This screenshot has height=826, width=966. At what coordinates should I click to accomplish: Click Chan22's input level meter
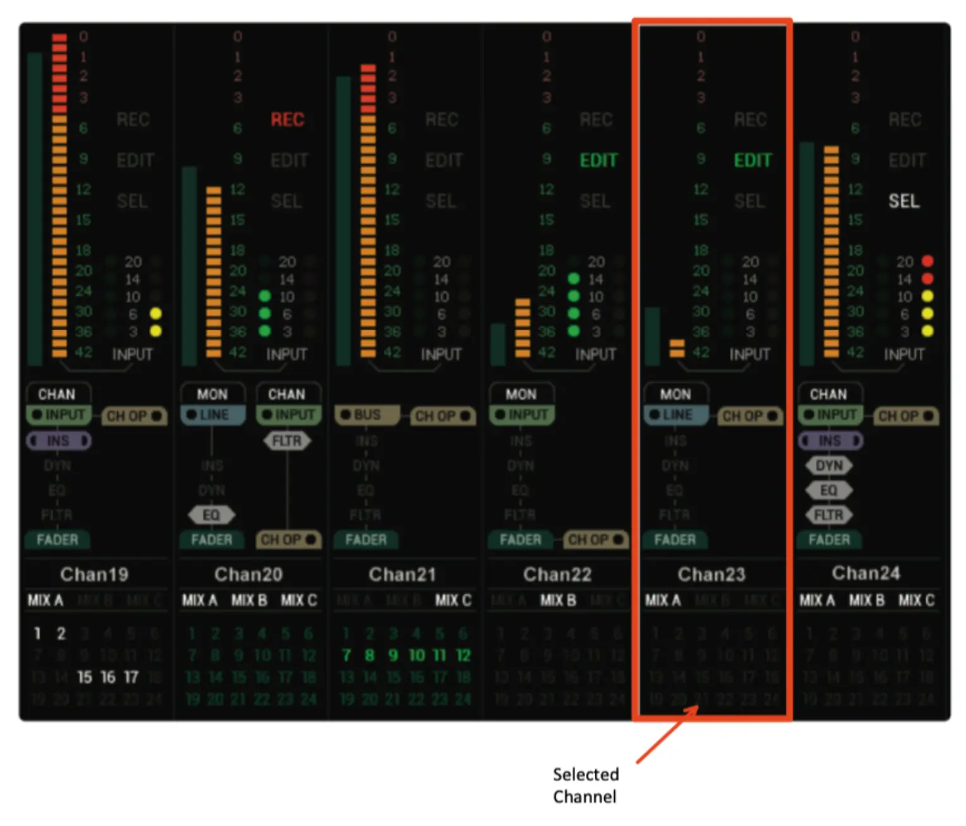523,328
